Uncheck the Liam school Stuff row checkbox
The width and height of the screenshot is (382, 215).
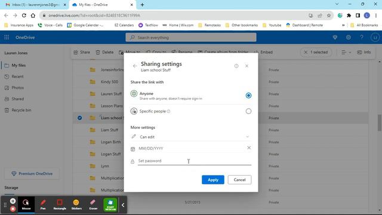pos(79,118)
